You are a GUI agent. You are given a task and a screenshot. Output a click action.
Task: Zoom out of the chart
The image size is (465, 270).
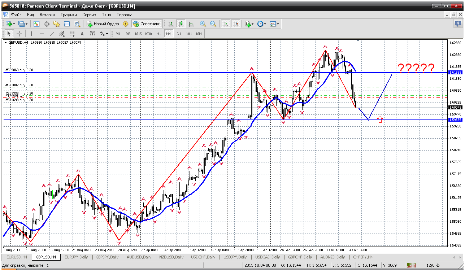[213, 24]
